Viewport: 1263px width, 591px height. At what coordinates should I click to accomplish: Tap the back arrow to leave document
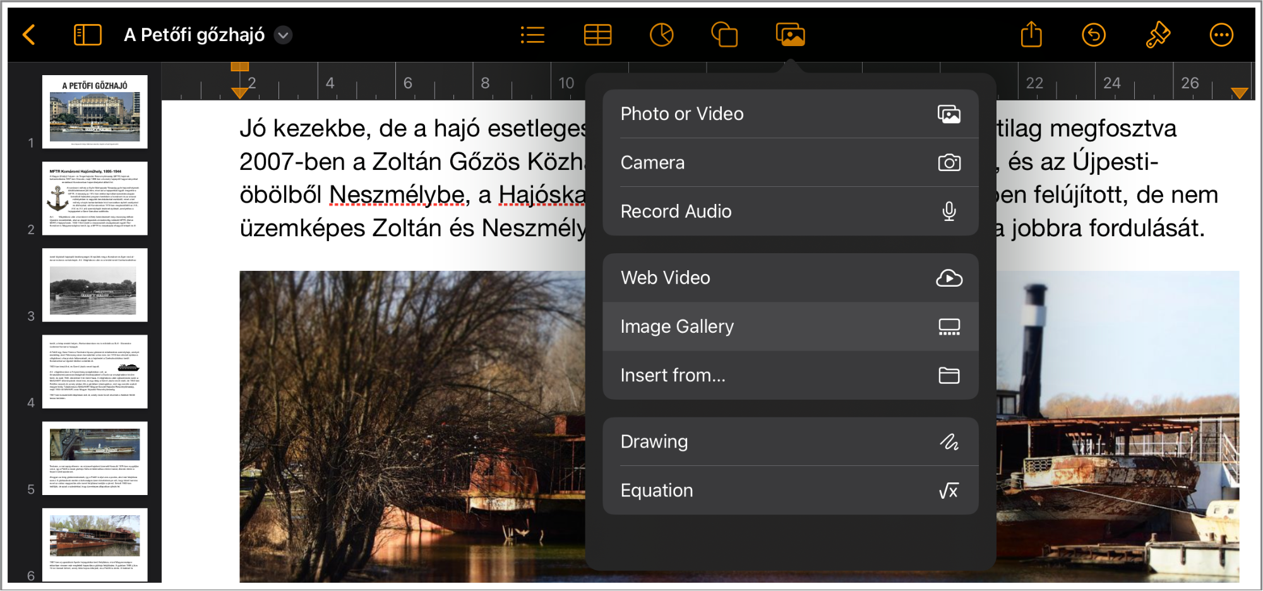29,35
